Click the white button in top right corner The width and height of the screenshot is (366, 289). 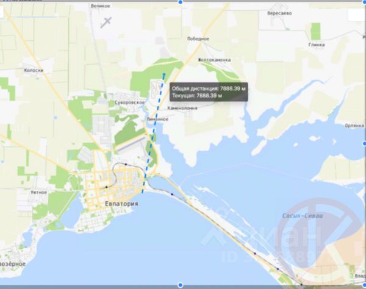pos(356,15)
